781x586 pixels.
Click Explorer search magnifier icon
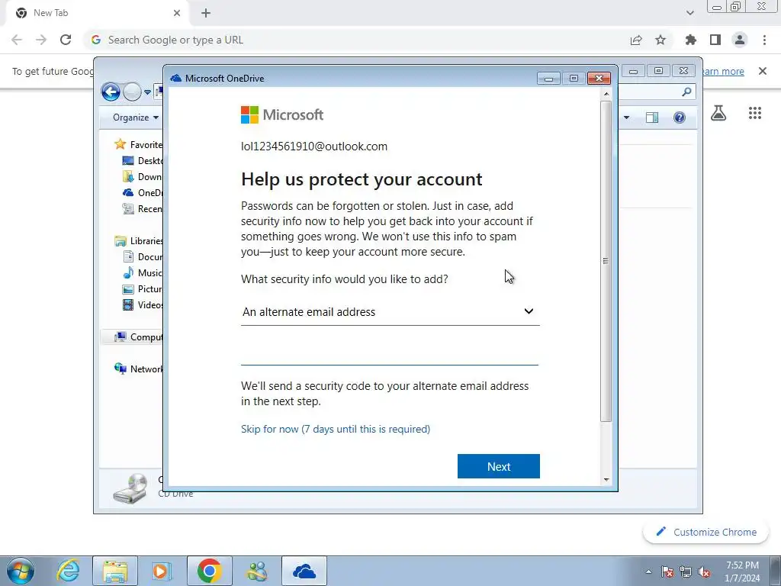coord(686,92)
